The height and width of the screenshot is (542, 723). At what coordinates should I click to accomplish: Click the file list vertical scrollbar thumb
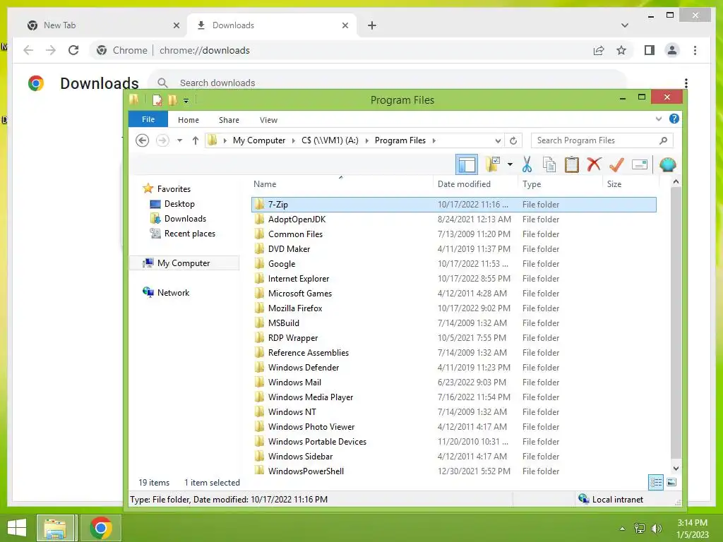(676, 323)
